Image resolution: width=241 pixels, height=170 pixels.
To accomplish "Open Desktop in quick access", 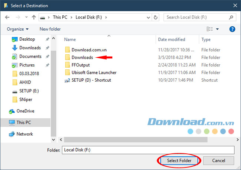I will pyautogui.click(x=27, y=39).
